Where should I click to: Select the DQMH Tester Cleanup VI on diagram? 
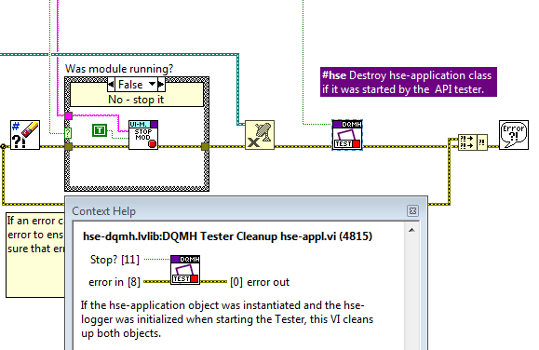347,135
